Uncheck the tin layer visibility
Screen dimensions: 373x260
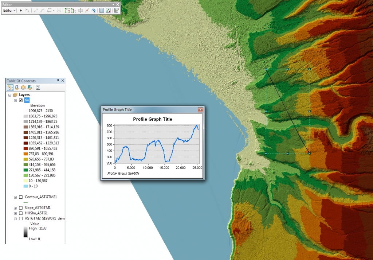point(20,101)
